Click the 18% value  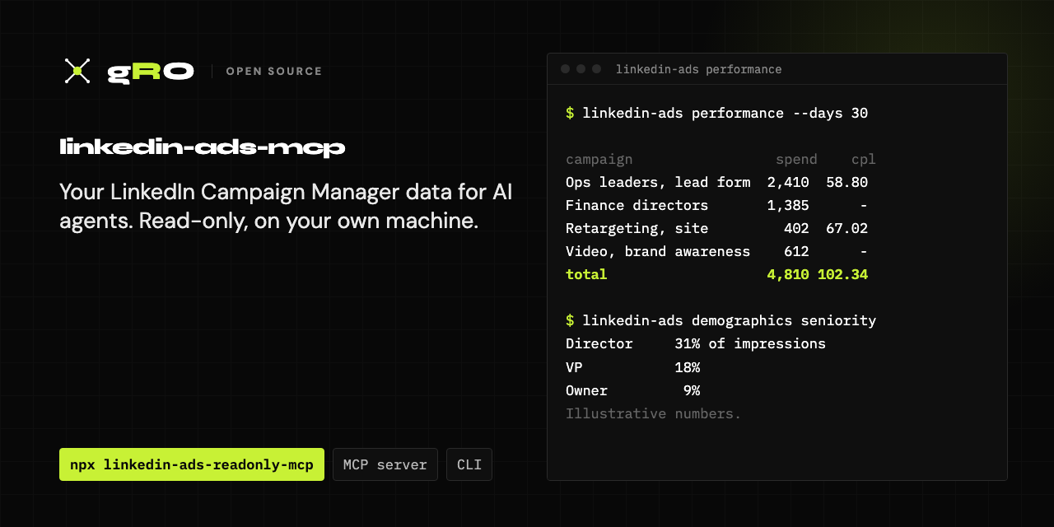pyautogui.click(x=688, y=366)
